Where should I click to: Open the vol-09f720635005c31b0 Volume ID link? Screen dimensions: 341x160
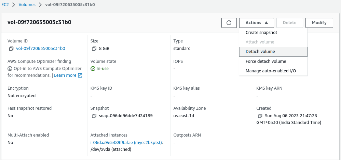(x=40, y=49)
